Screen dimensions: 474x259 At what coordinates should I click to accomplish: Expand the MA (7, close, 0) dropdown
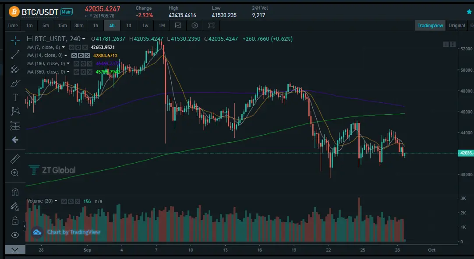(x=63, y=47)
